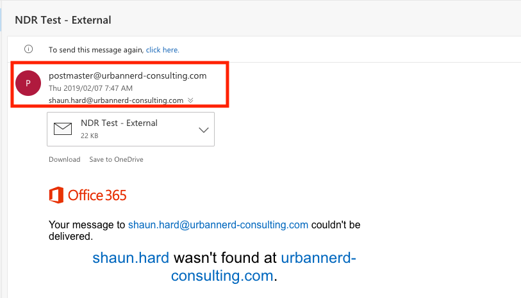The image size is (521, 298).
Task: Save the attachment to OneDrive
Action: point(116,159)
